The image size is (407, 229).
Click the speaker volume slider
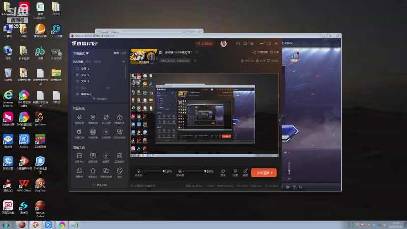click(x=195, y=171)
